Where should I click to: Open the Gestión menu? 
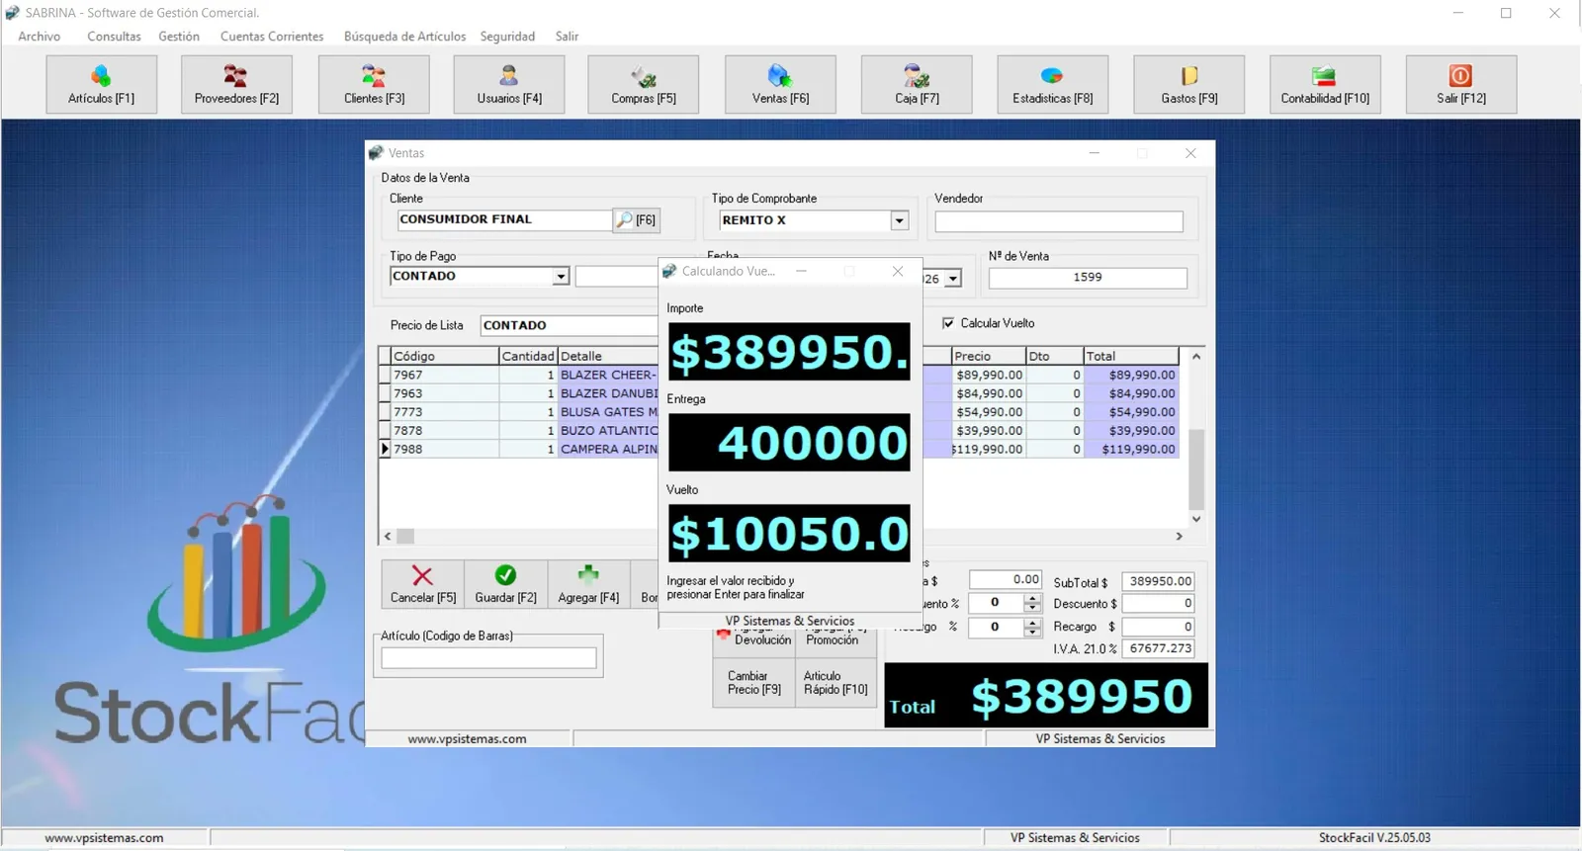179,37
